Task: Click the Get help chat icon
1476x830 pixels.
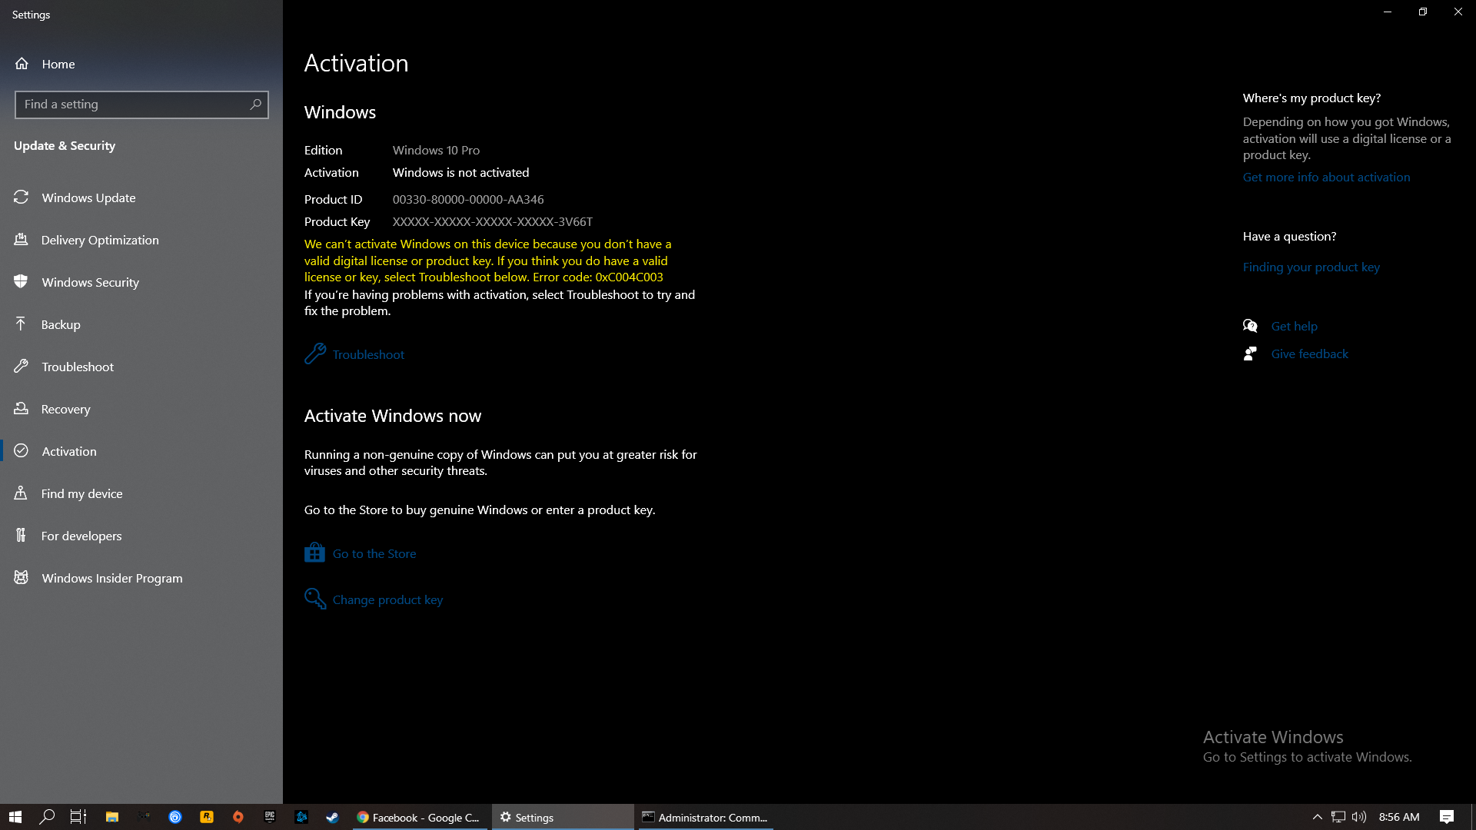Action: pyautogui.click(x=1250, y=326)
